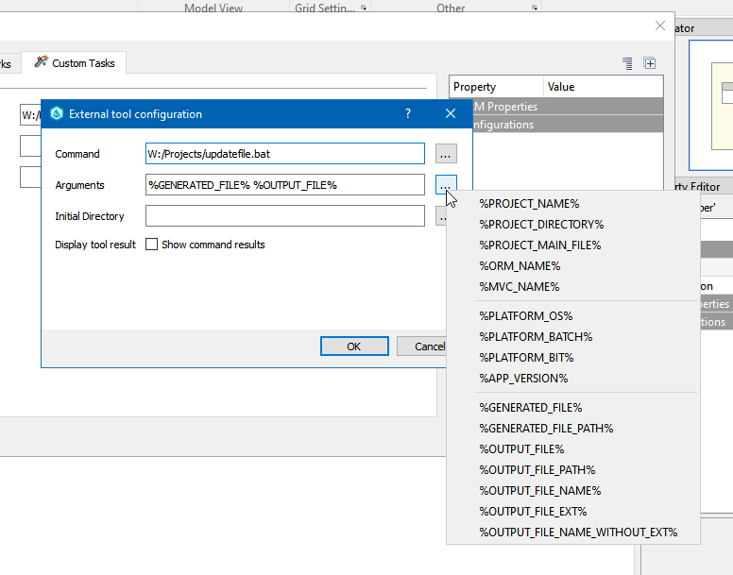Insert %OUTPUT_FILE_EXT% variable
733x575 pixels.
point(573,512)
